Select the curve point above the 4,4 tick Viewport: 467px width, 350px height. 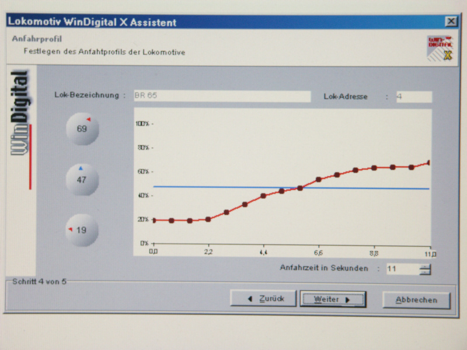click(x=263, y=196)
